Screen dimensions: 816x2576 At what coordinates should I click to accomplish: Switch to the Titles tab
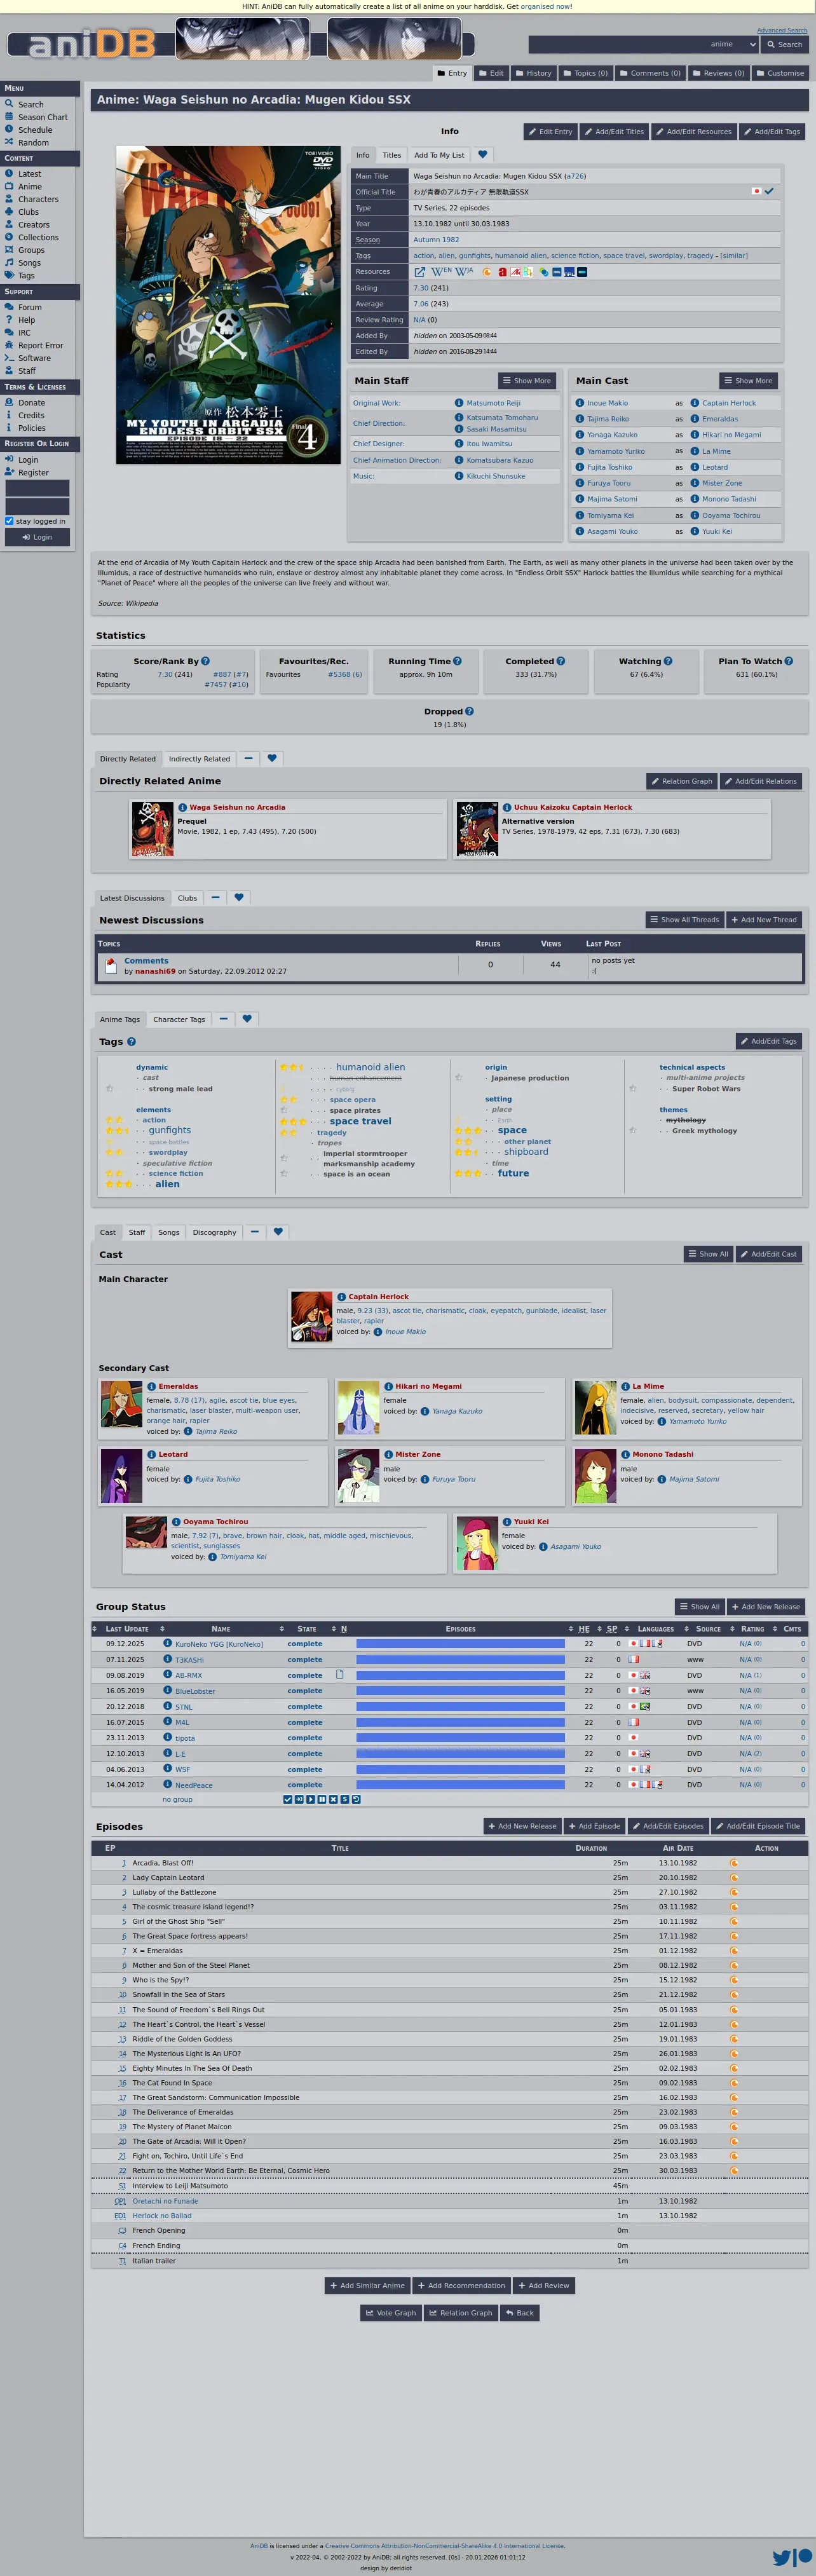392,155
